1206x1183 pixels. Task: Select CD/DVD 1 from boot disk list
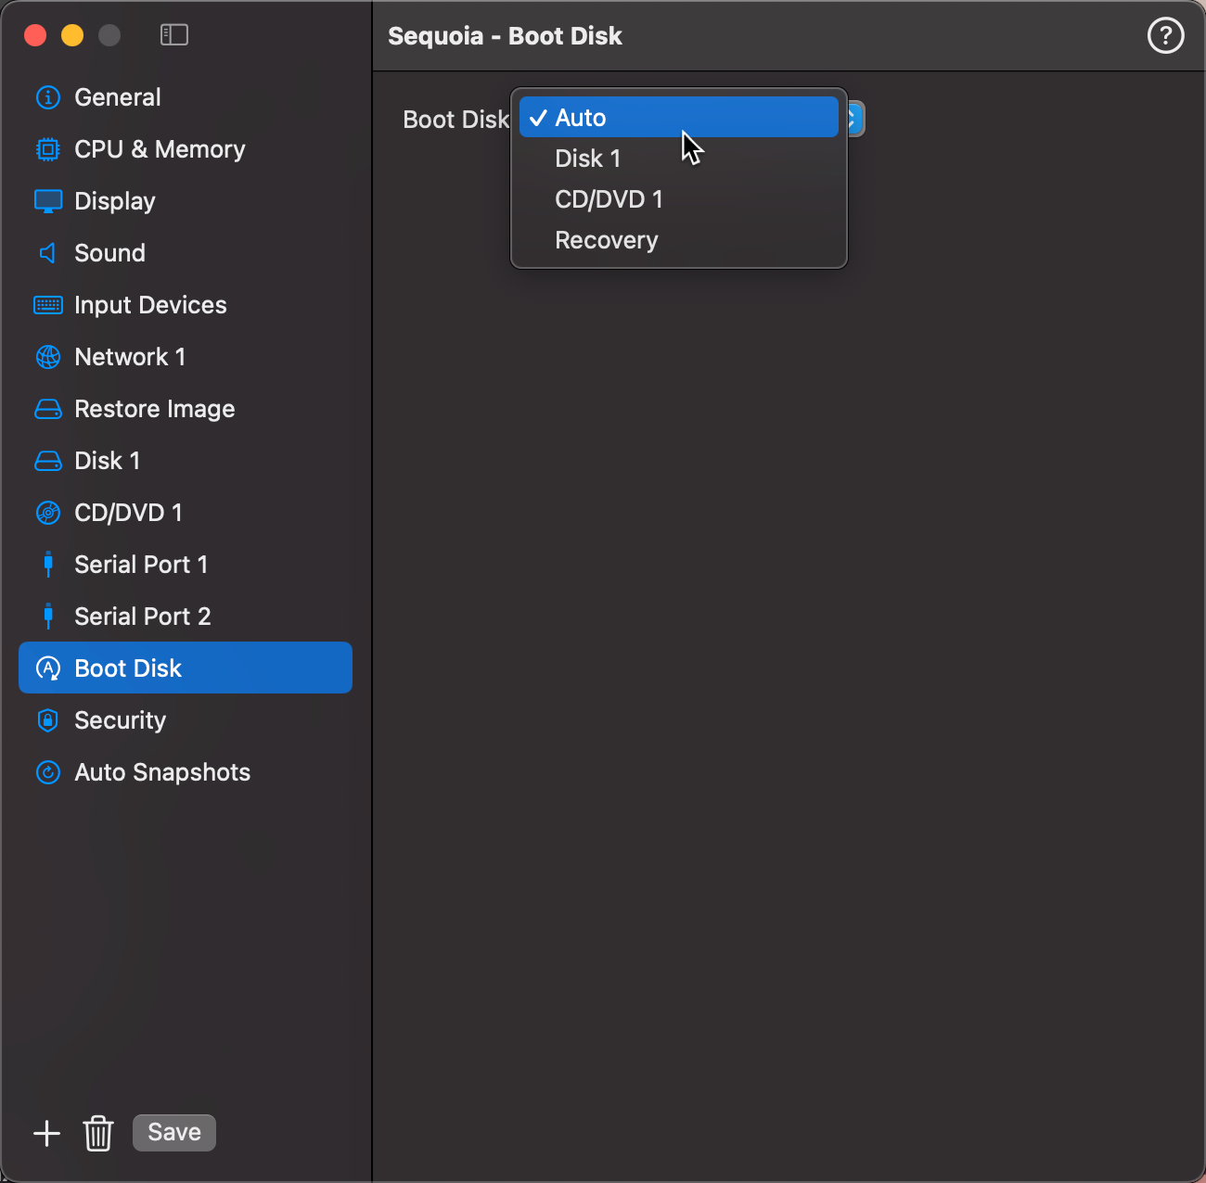point(609,199)
